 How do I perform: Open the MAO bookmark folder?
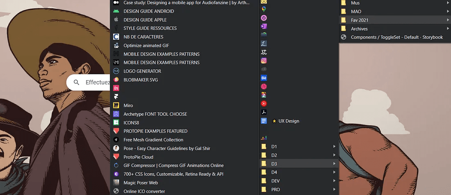point(395,11)
